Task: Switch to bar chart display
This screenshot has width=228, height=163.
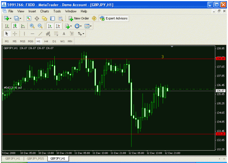Action: pyautogui.click(x=7, y=26)
